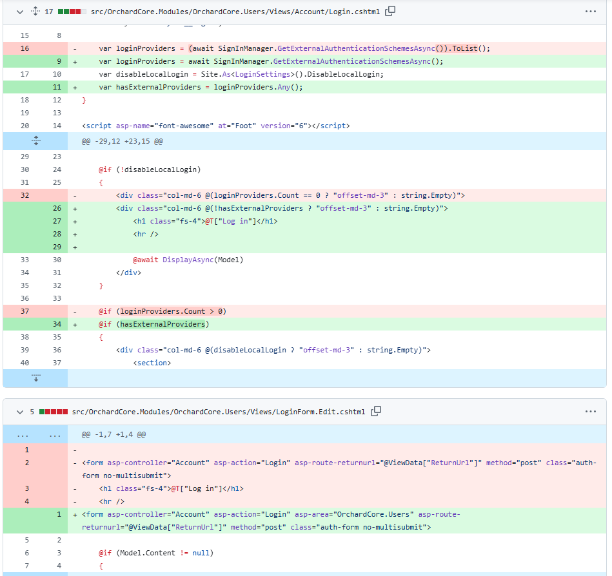Expand all lines in Login.cshtml
The image size is (612, 576).
(x=35, y=12)
